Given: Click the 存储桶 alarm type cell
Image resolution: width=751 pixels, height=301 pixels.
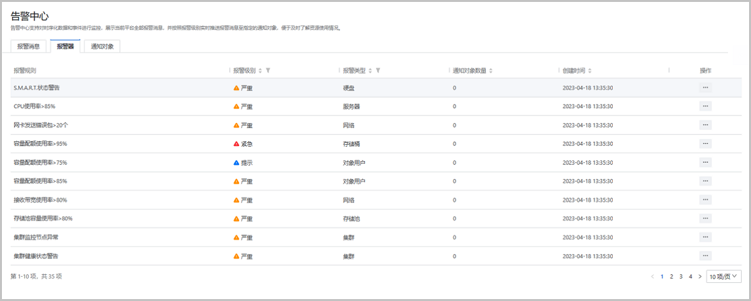Looking at the screenshot, I should (351, 144).
